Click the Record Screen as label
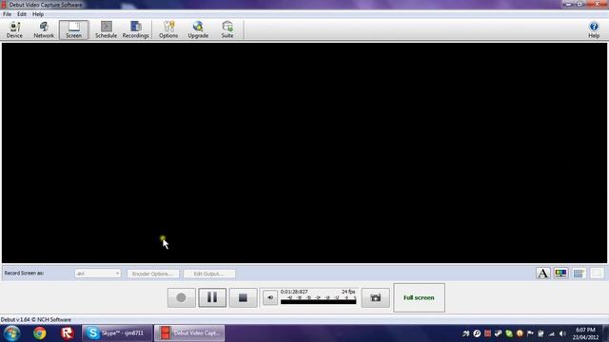 click(x=24, y=273)
